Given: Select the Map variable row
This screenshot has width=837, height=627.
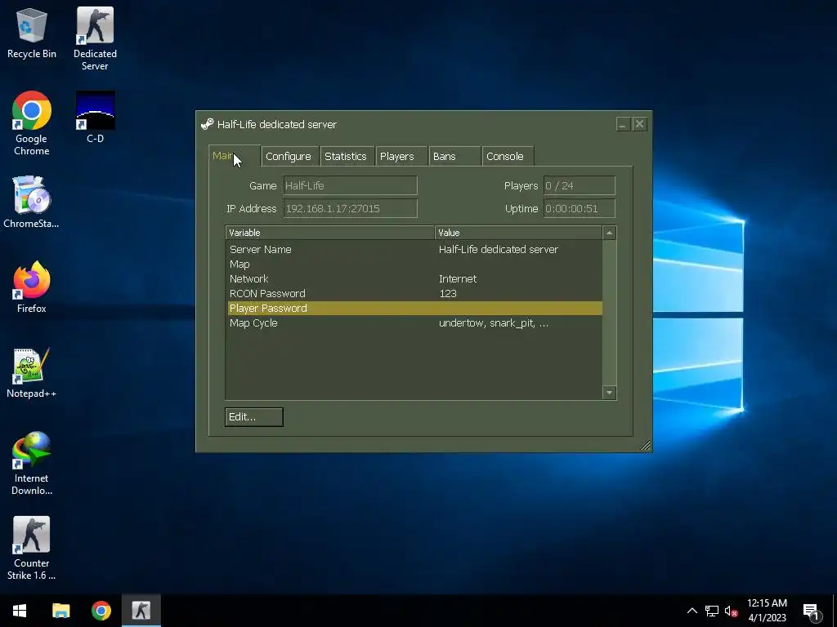Looking at the screenshot, I should point(414,265).
